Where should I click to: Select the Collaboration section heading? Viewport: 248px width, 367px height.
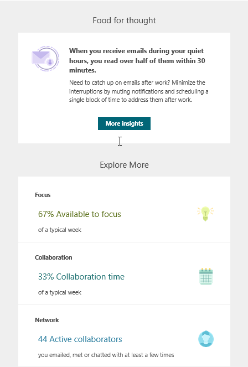[53, 257]
